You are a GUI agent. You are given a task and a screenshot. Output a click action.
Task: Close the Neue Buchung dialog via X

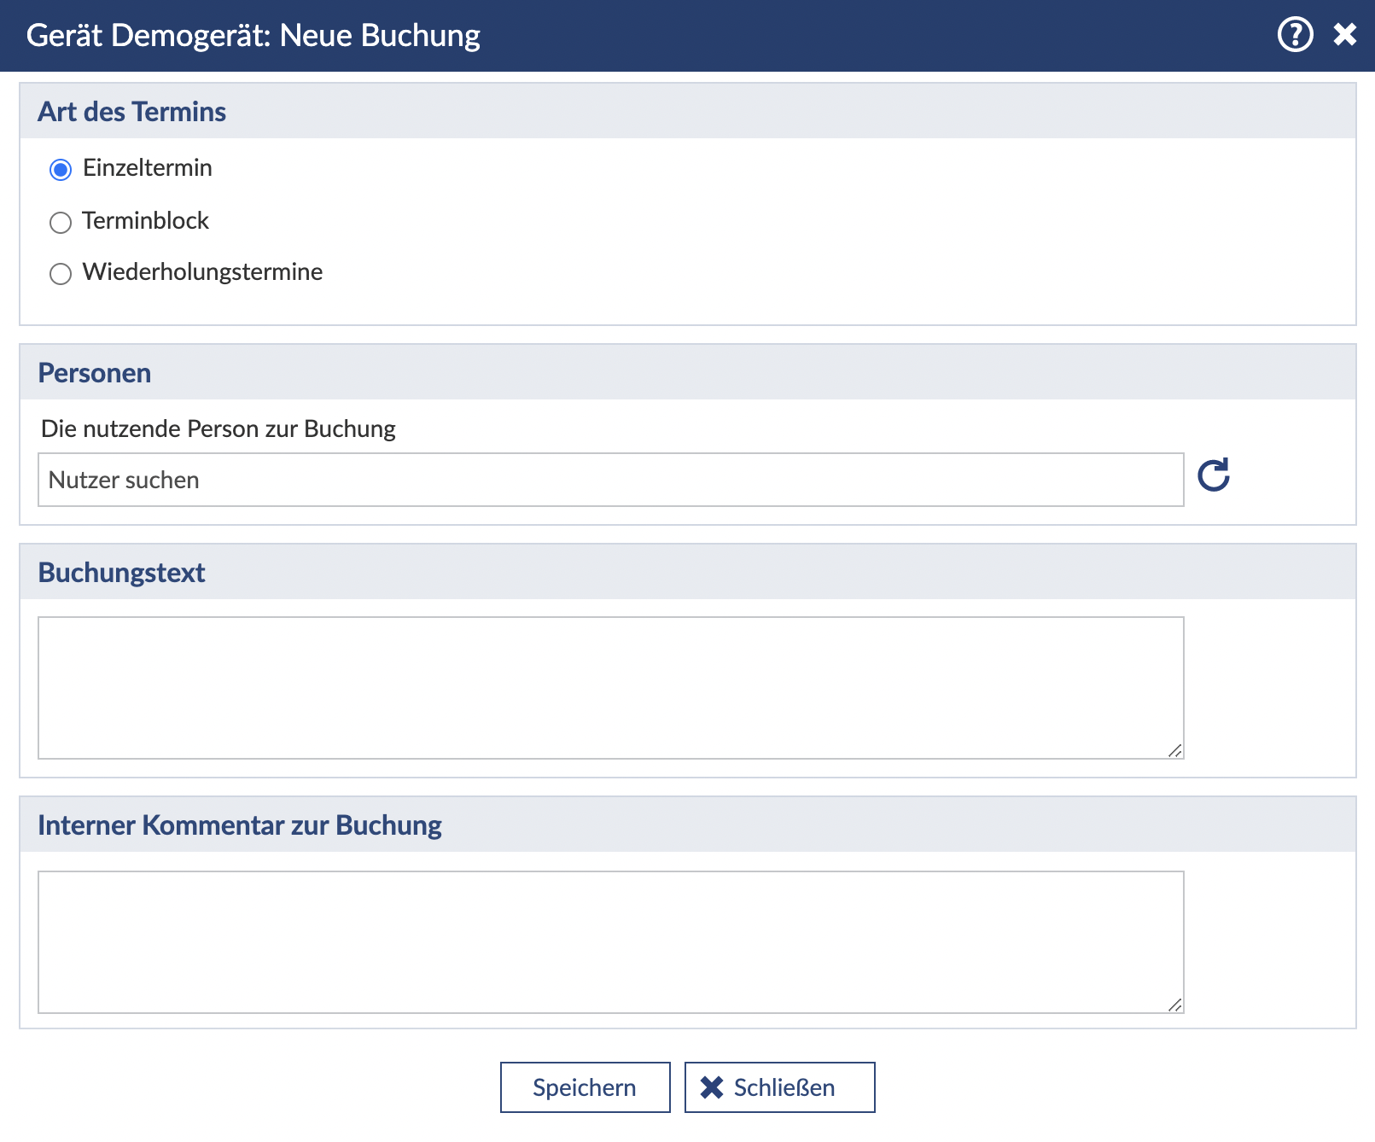[1345, 35]
